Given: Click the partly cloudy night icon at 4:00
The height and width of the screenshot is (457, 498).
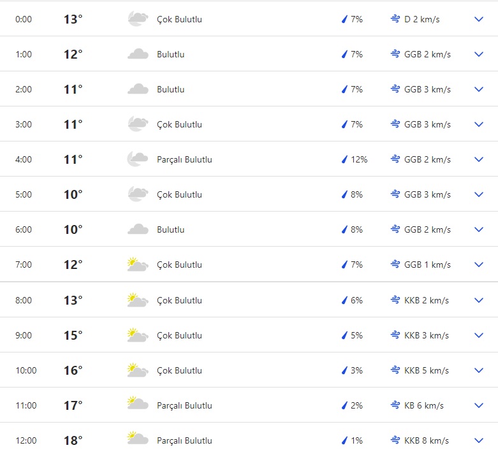Looking at the screenshot, I should [138, 159].
